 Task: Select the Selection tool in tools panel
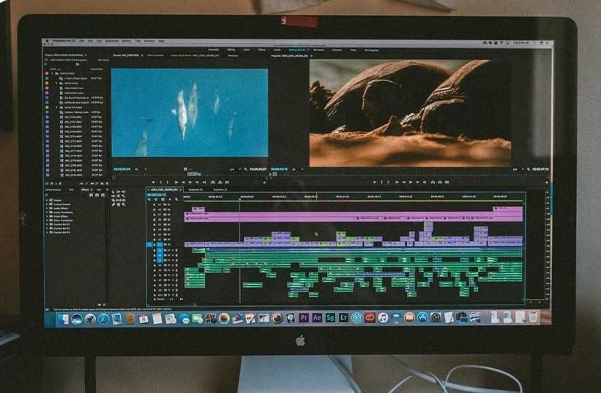pos(113,191)
